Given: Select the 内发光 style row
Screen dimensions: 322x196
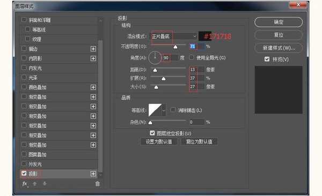Looking at the screenshot, I should coord(58,68).
